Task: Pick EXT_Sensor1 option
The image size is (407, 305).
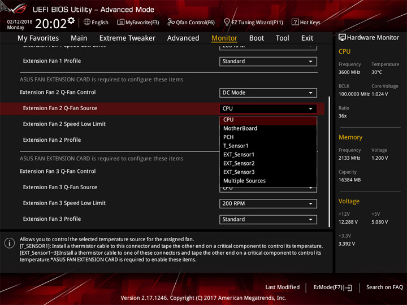Action: click(x=268, y=155)
